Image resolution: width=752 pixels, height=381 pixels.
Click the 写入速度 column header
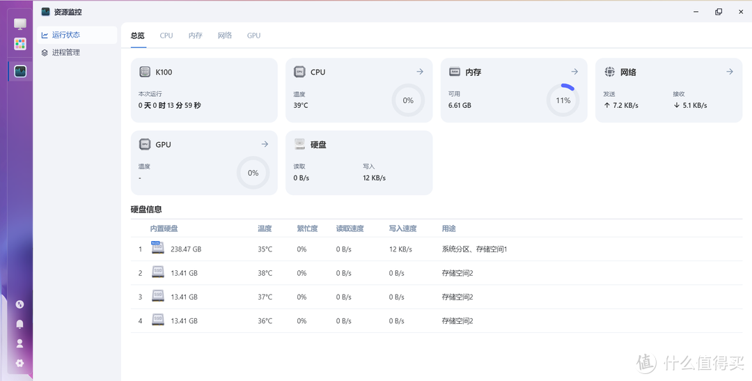[403, 229]
